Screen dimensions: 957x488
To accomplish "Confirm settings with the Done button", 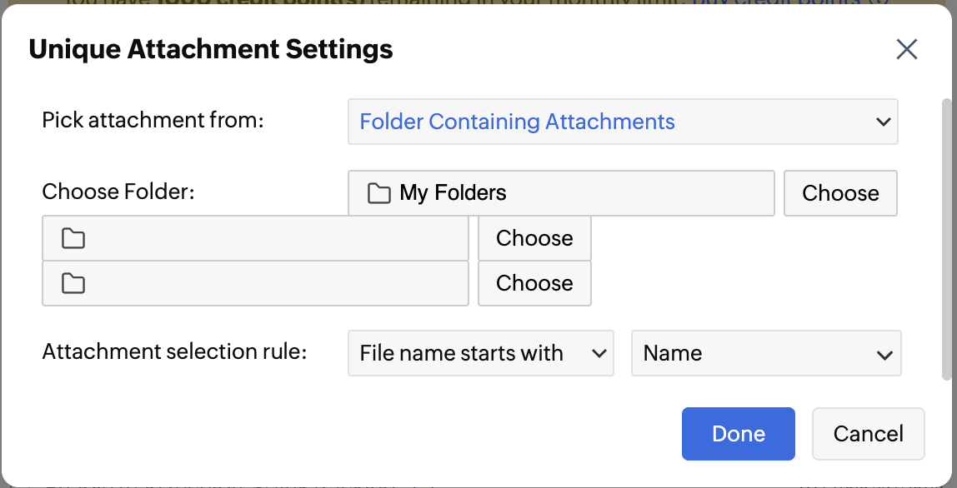I will click(x=738, y=434).
